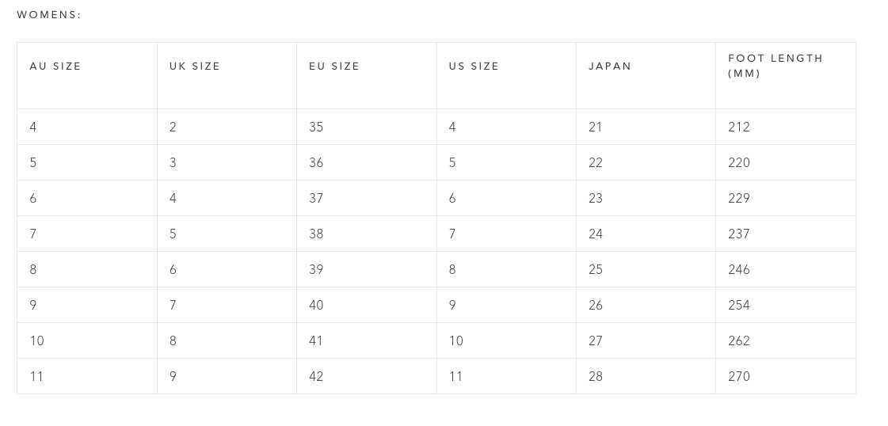The width and height of the screenshot is (888, 426).
Task: Click the WOMENS: heading text
Action: (x=49, y=15)
